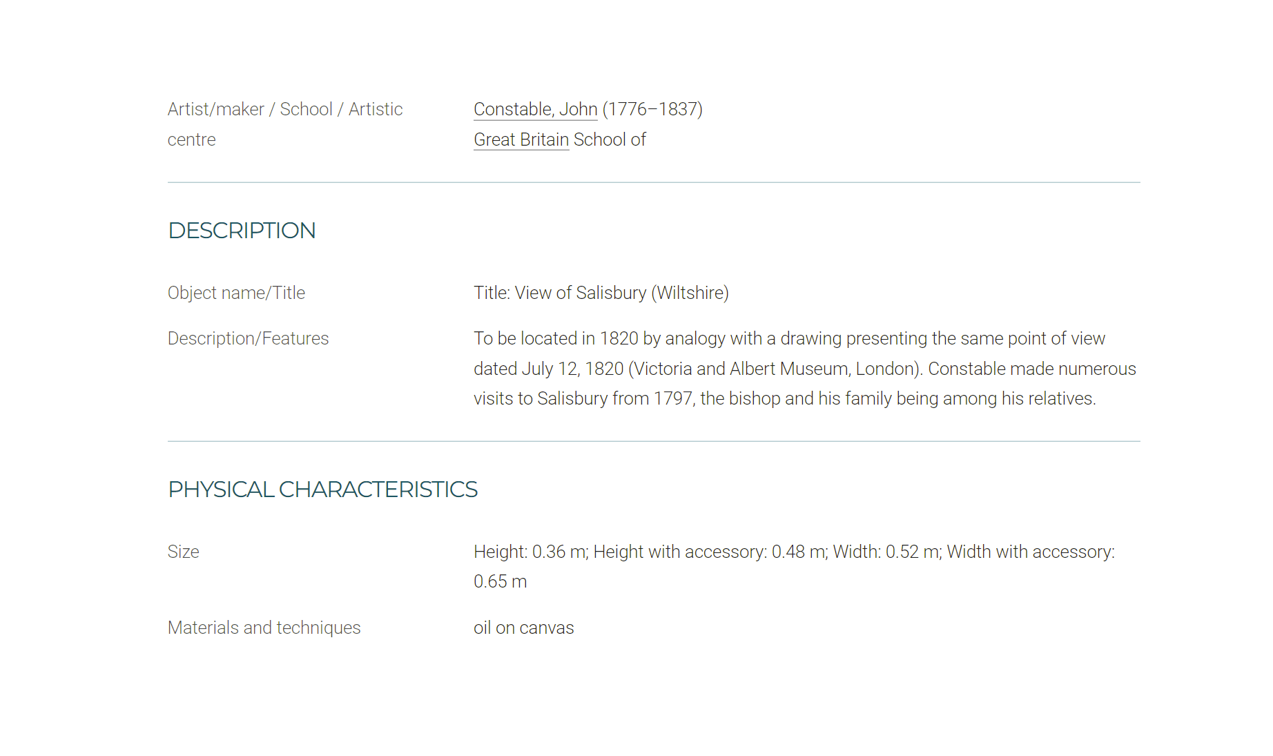Click the PHYSICAL CHARACTERISTICS section heading
Screen dimensions: 1273x756
[322, 490]
